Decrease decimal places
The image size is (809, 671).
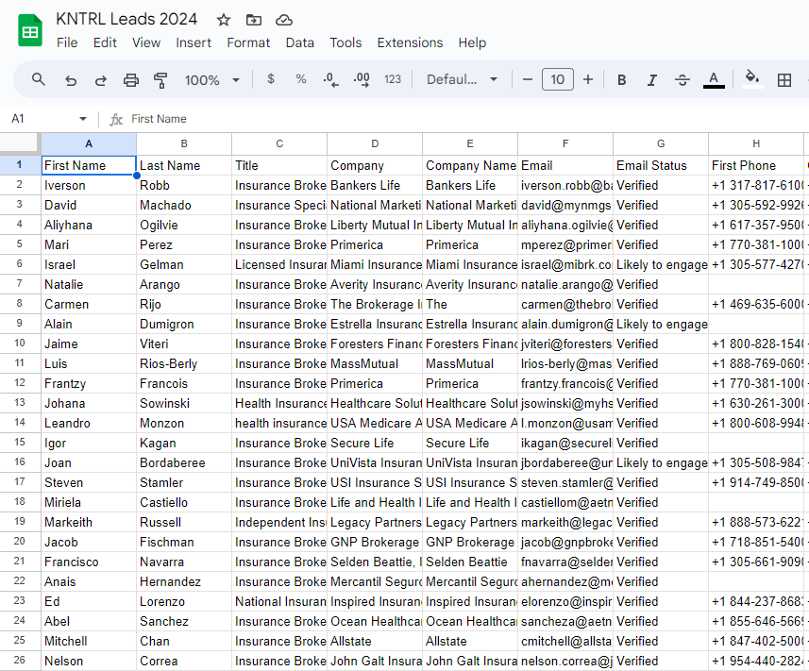pos(330,79)
